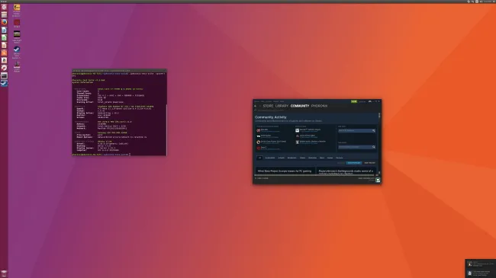Viewport: 496px width, 278px height.
Task: Click the terminal command prompt line at bottom
Action: (x=101, y=155)
